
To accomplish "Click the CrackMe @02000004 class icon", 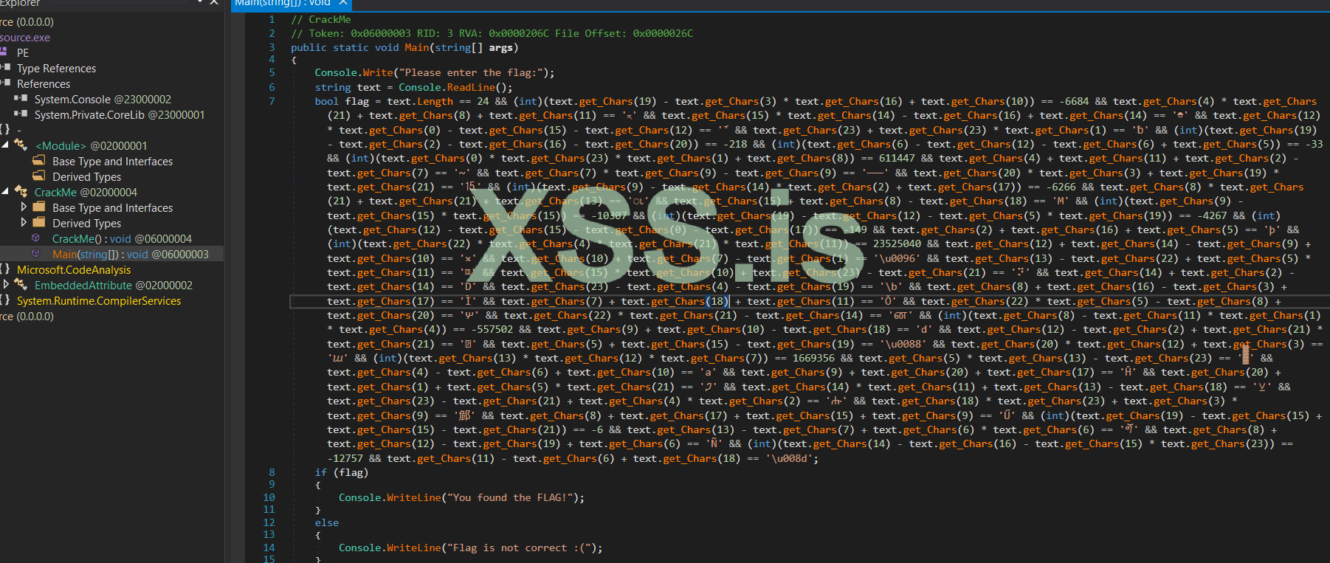I will coord(21,192).
